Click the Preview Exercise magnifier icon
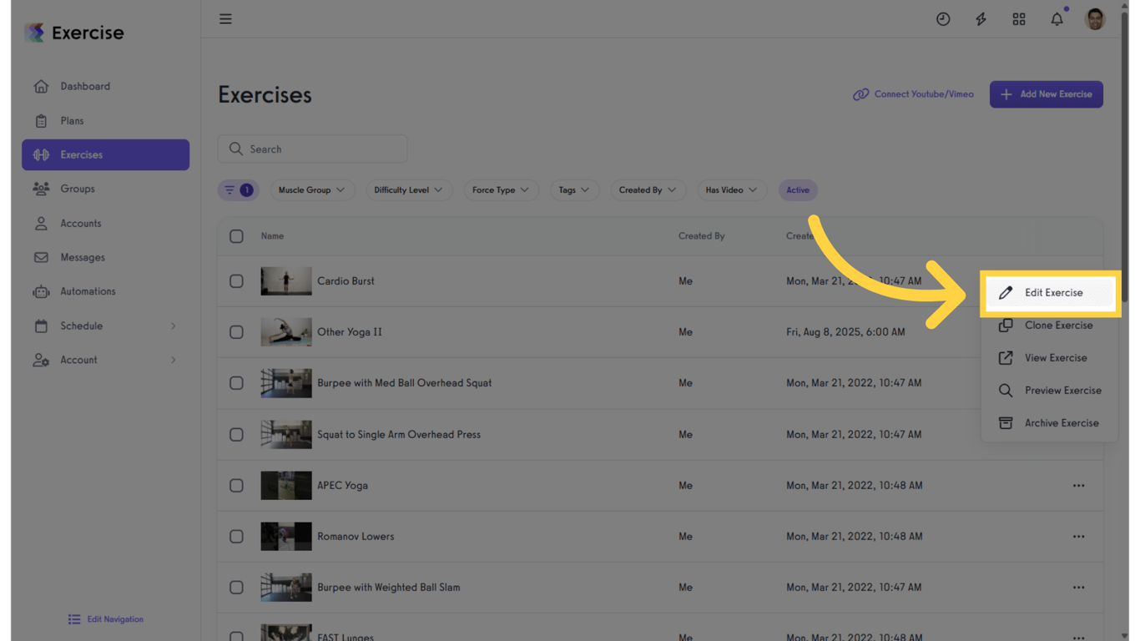Screen dimensions: 1140x641 point(1006,391)
